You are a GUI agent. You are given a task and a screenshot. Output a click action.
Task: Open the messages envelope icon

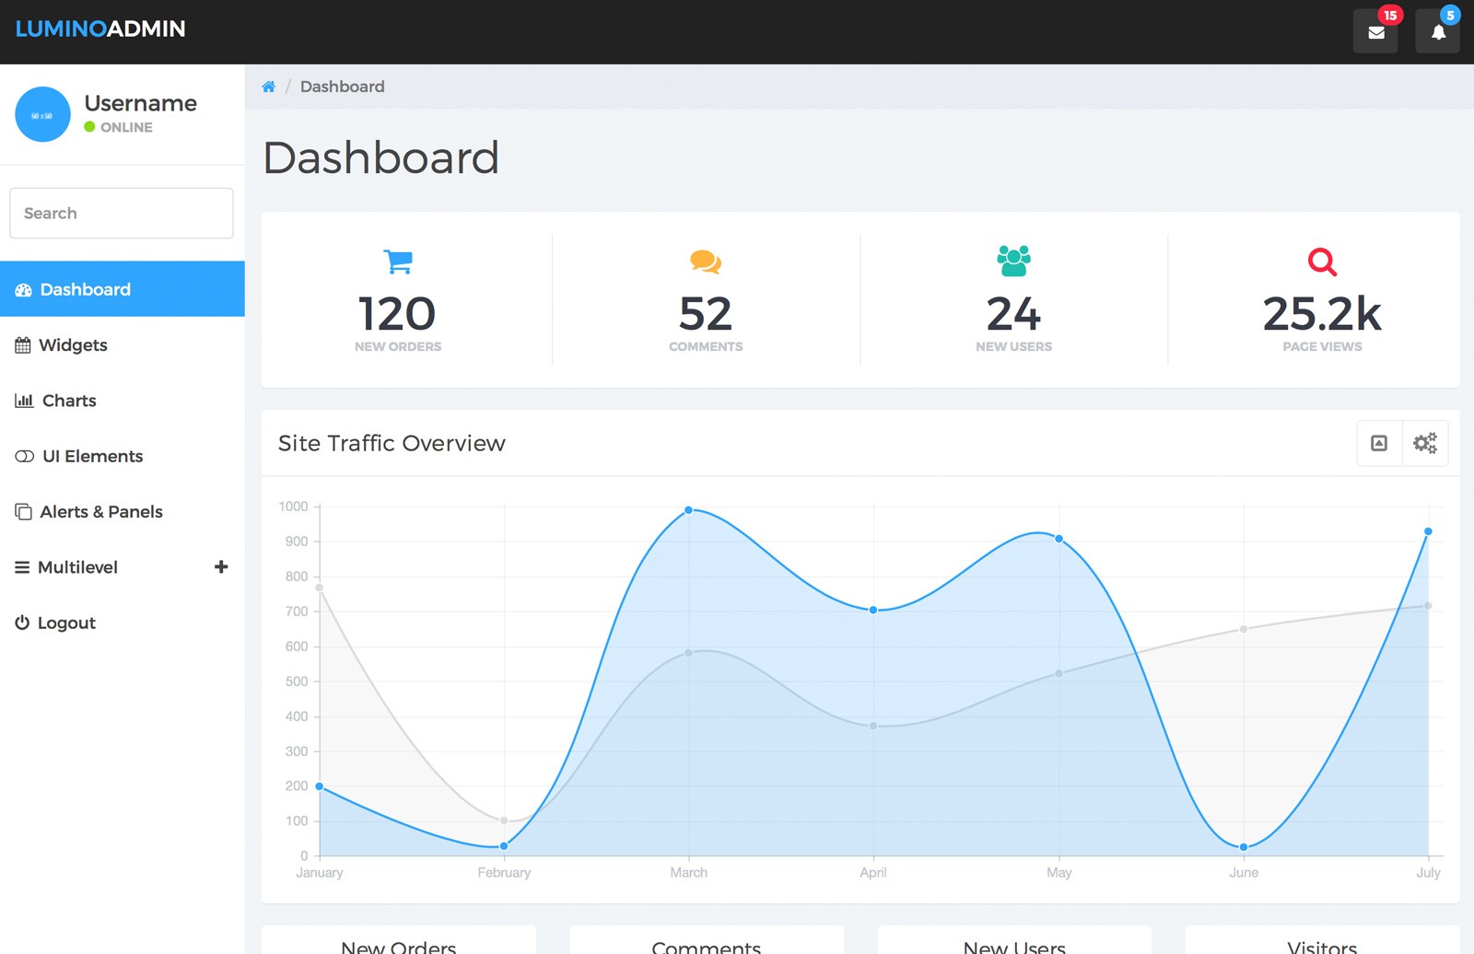coord(1375,31)
